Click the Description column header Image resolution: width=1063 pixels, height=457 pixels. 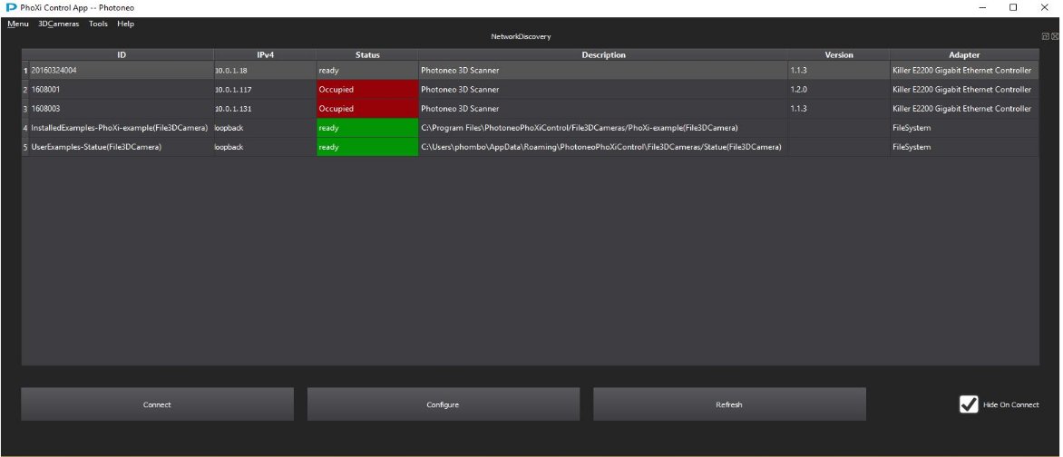pyautogui.click(x=603, y=55)
